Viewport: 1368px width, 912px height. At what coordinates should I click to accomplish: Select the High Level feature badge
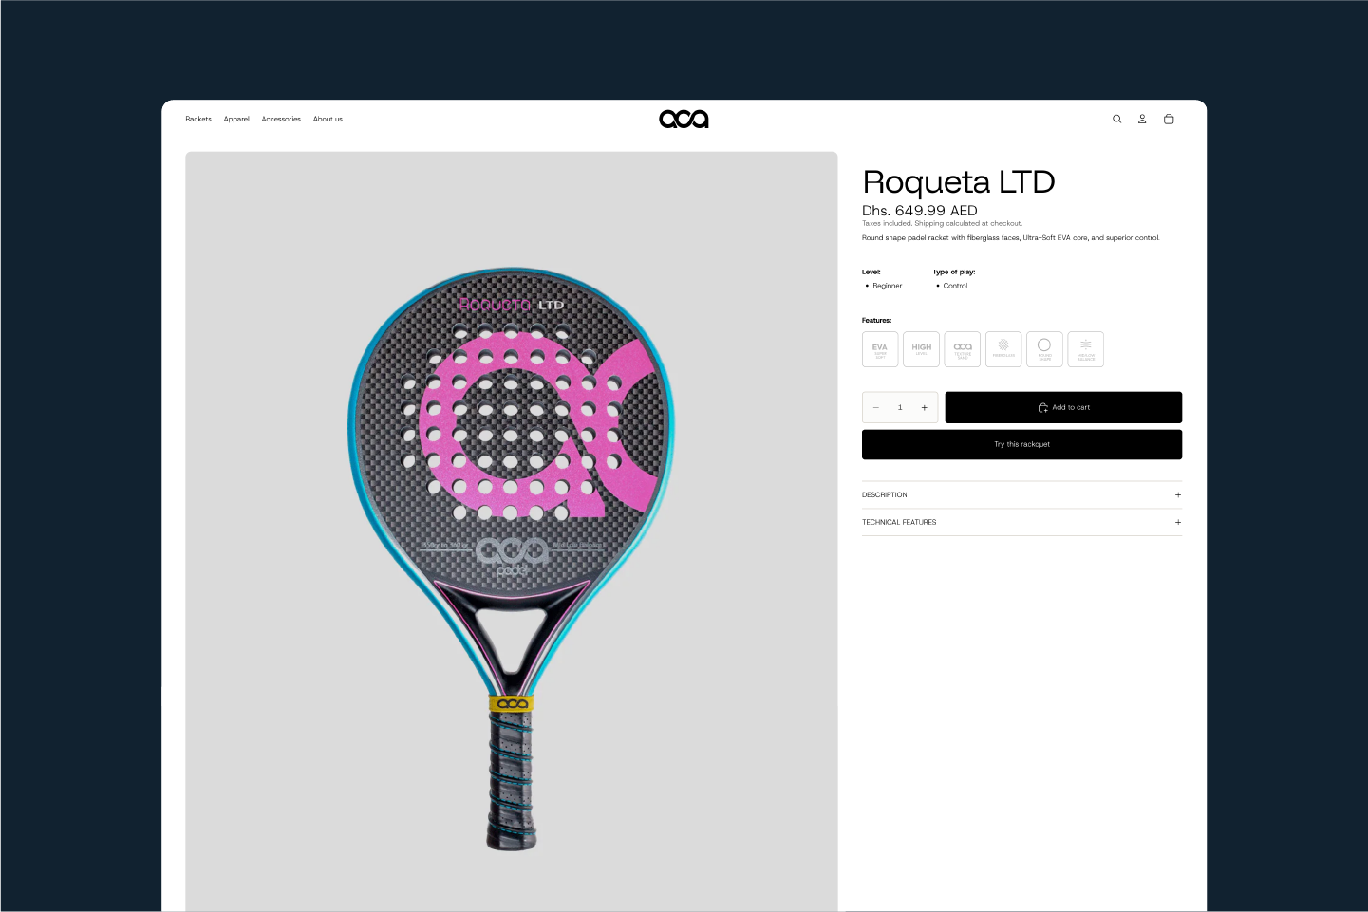(921, 349)
